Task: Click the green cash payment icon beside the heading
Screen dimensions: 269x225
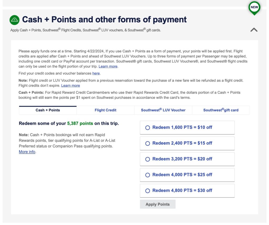Action: pyautogui.click(x=14, y=19)
